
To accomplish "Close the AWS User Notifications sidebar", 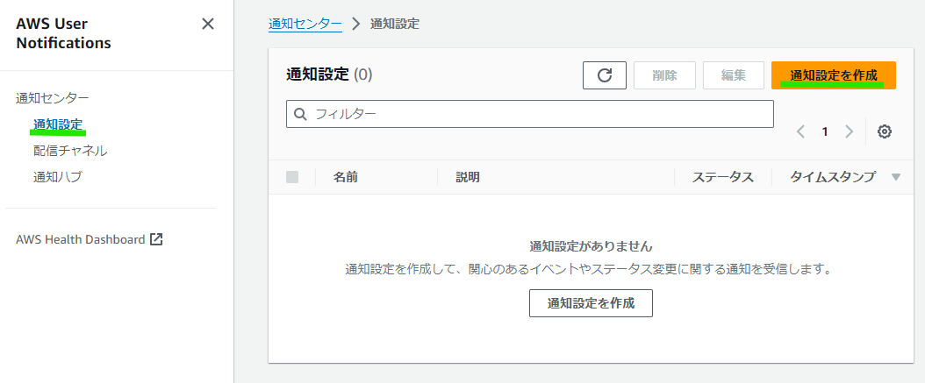I will (208, 25).
